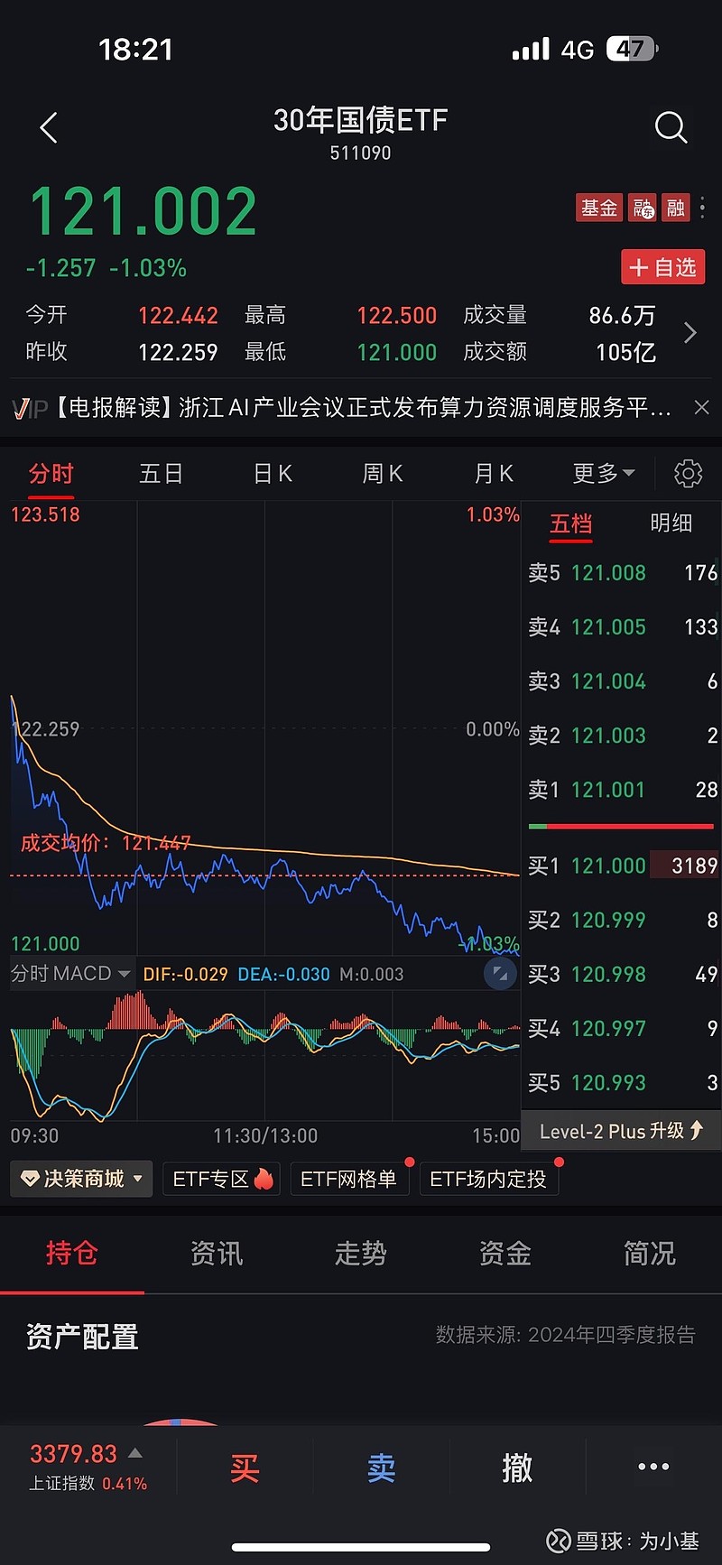Open ETF专区 section
This screenshot has width=722, height=1565.
[222, 1179]
